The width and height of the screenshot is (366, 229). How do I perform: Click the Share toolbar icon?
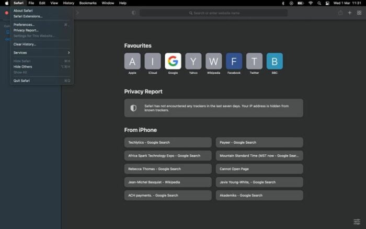tap(340, 13)
